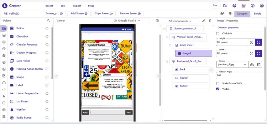Collapse properties panel with right arrow

pos(211,70)
